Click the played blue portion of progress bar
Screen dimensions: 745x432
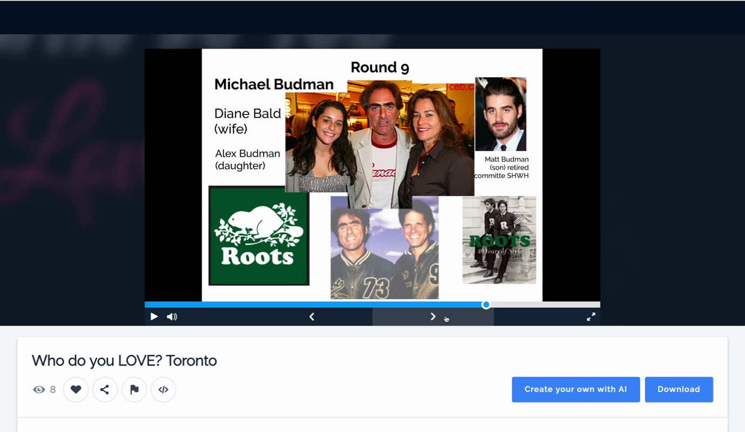(x=313, y=305)
